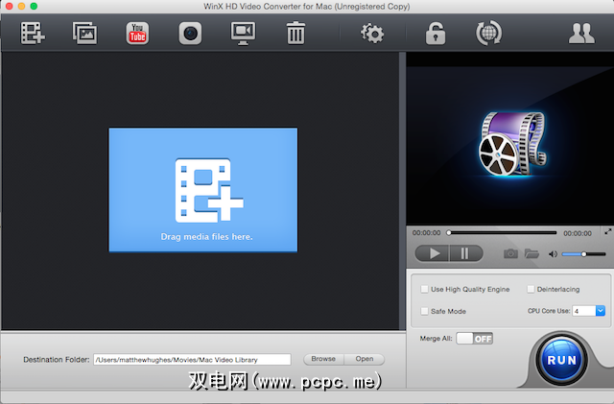Enable Use High Quality Engine checkbox
The height and width of the screenshot is (404, 614).
click(x=425, y=289)
